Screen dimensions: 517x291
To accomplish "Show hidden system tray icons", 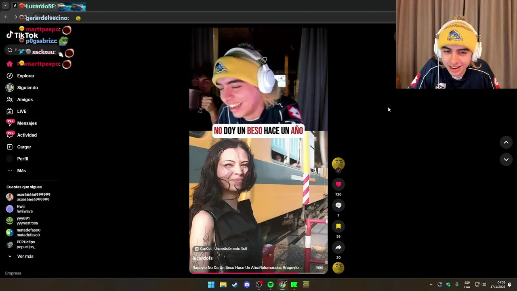I will tap(431, 285).
